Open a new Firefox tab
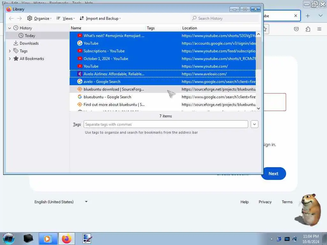The width and height of the screenshot is (327, 245). coord(308,16)
